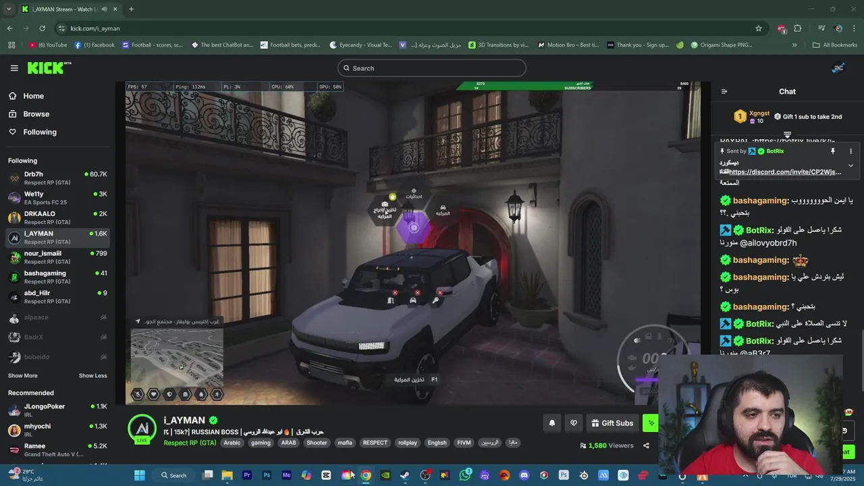Open offline alpeace channel

tap(57, 317)
